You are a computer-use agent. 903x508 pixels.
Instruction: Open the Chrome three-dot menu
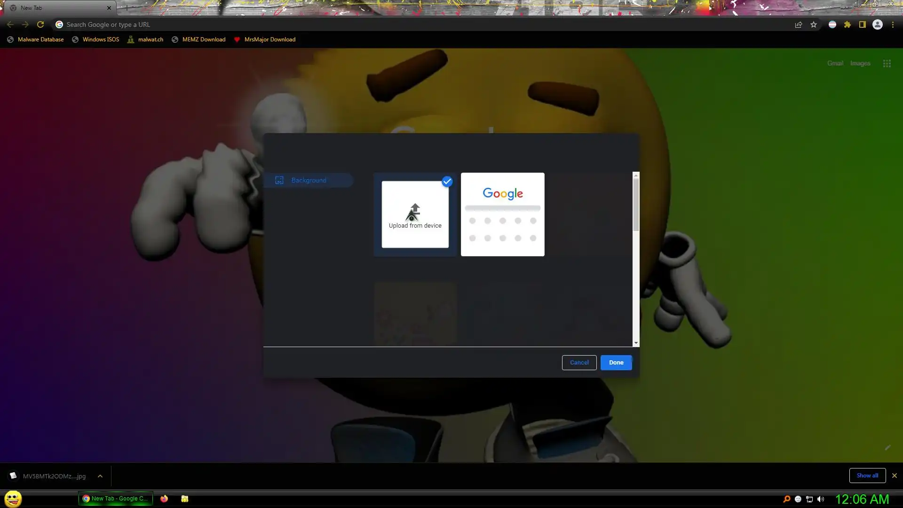point(893,24)
